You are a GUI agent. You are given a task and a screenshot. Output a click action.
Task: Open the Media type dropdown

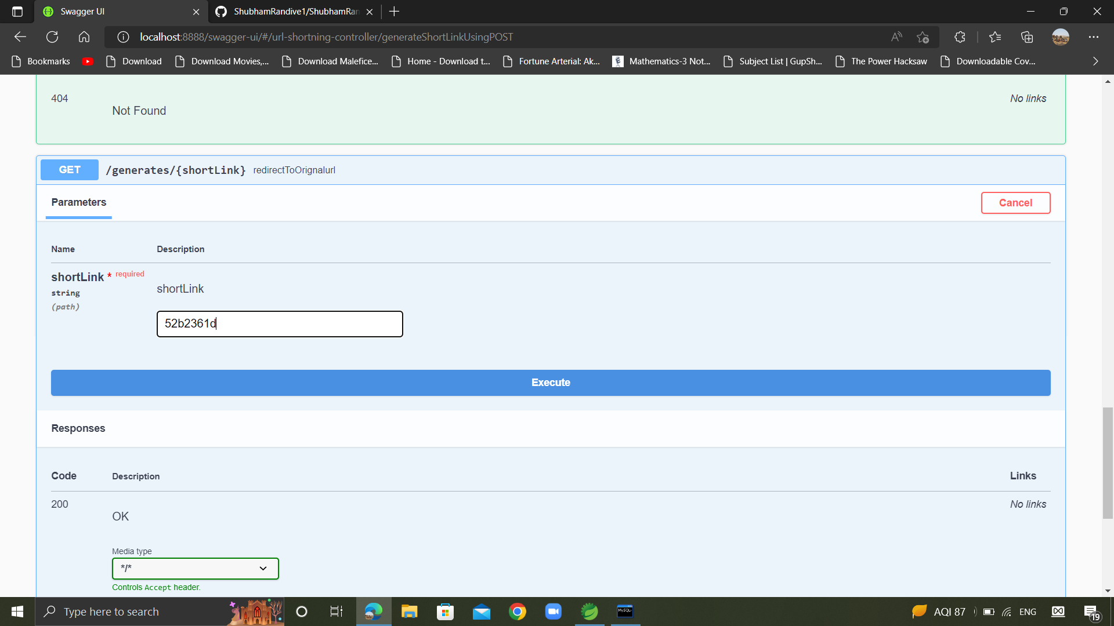(x=195, y=568)
